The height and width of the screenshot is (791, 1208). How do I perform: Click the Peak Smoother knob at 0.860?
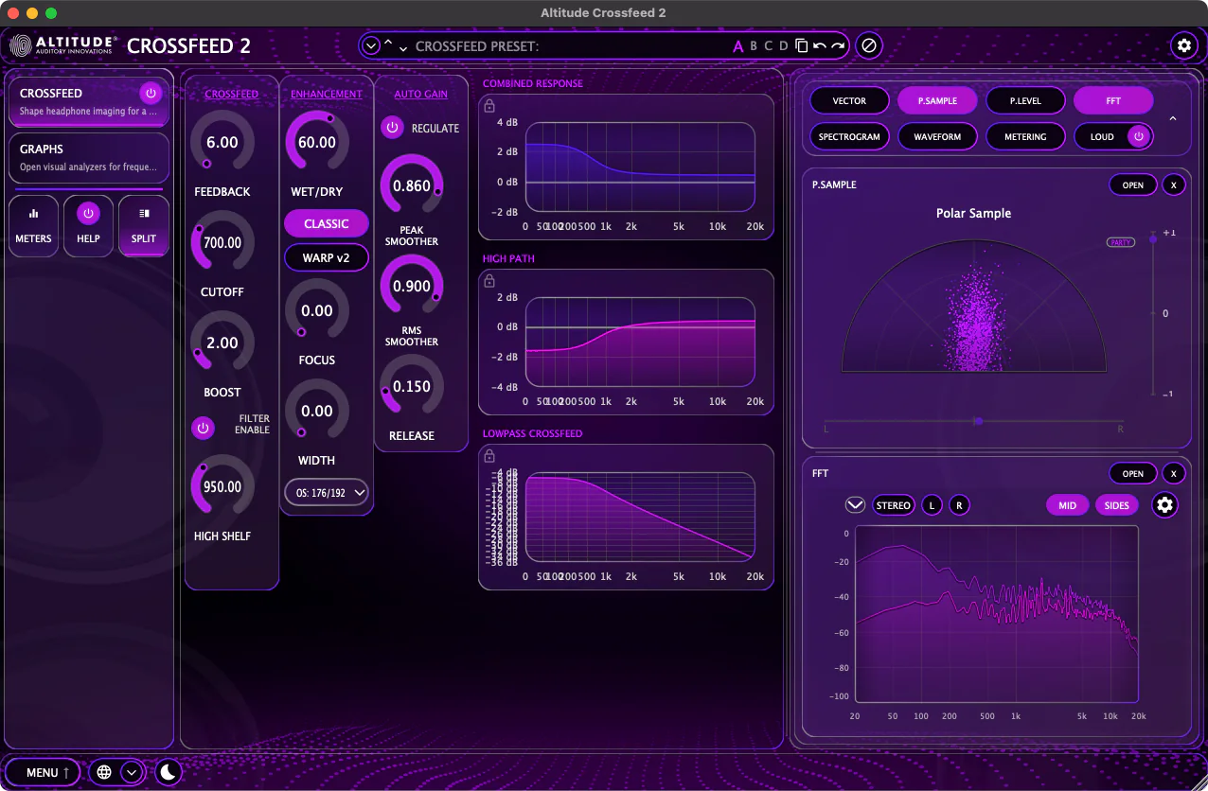412,185
